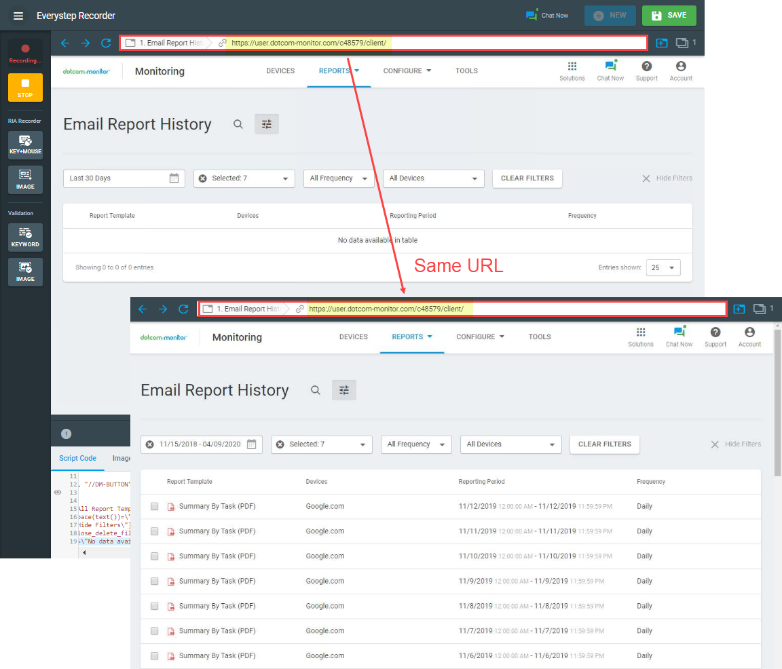The height and width of the screenshot is (669, 782).
Task: Choose the IMAGE tool under RIA Recorder
Action: [x=25, y=179]
